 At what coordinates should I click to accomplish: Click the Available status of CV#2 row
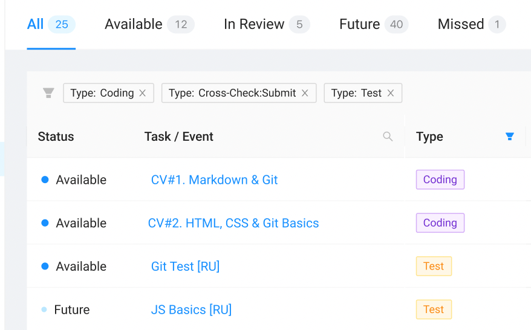(74, 223)
